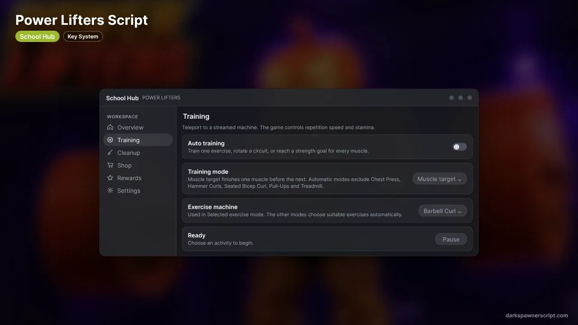Viewport: 578px width, 325px height.
Task: Click the "Power Lifters Script" title
Action: tap(82, 20)
